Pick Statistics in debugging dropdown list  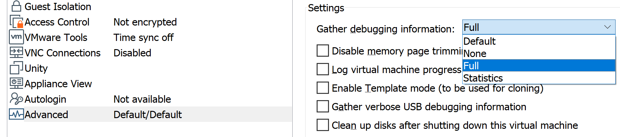pos(483,78)
